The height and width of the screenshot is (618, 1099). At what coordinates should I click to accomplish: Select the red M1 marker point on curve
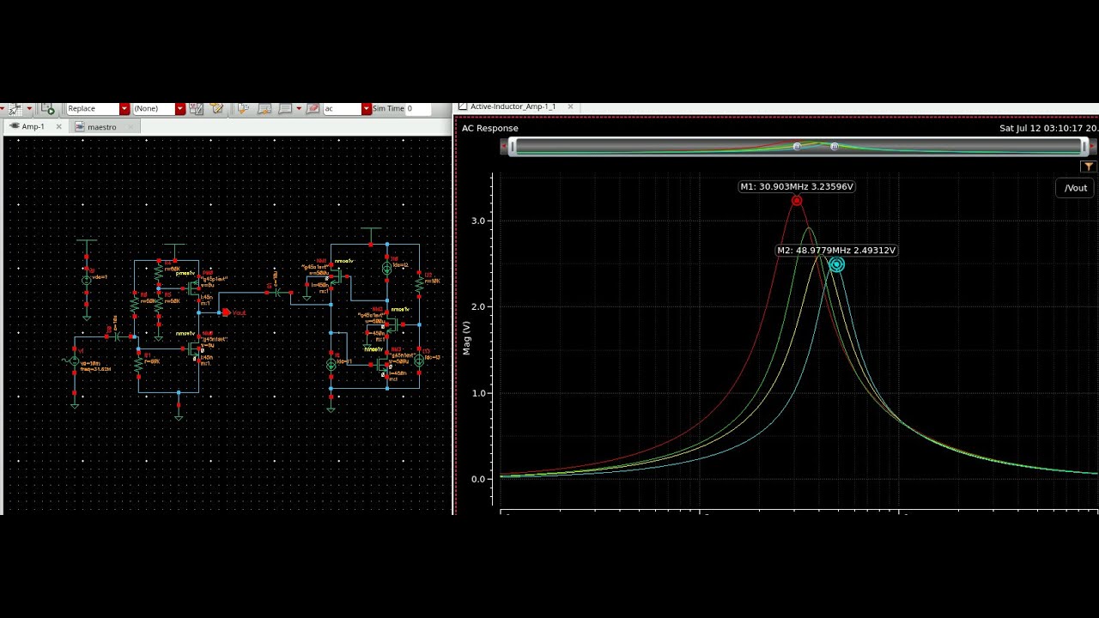click(797, 201)
